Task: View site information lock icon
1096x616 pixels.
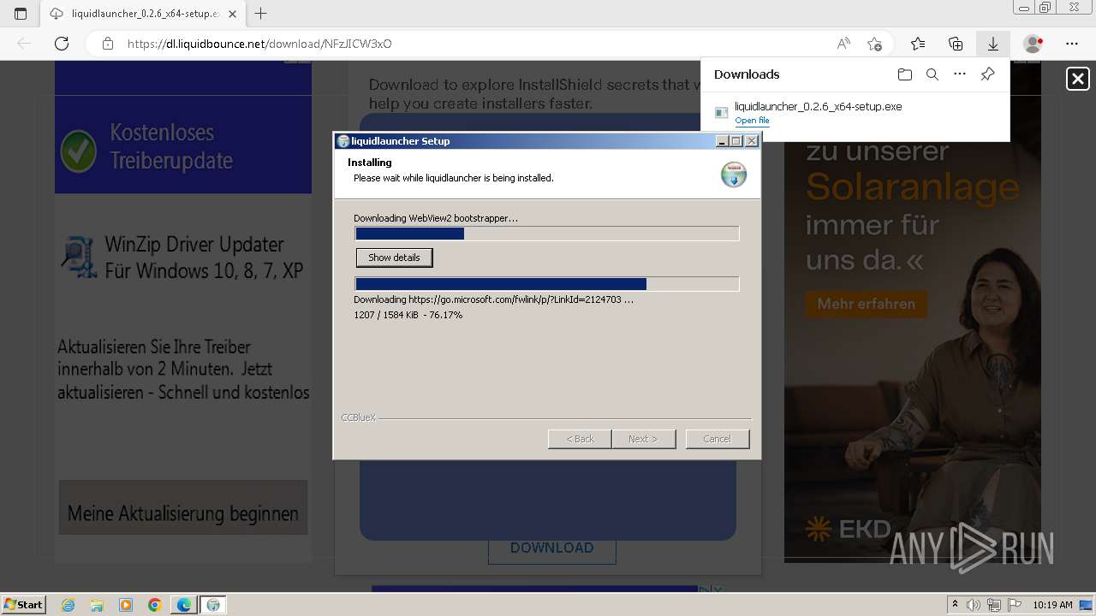Action: click(108, 44)
